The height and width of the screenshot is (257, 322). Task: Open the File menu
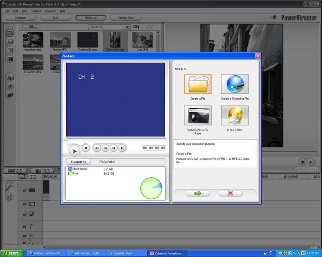click(7, 11)
